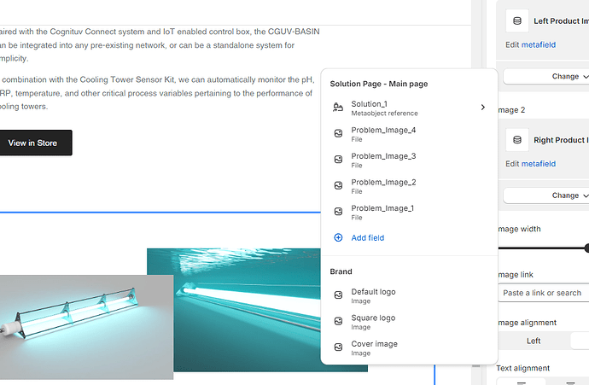
Task: Select the Cover image brand option
Action: pos(410,347)
